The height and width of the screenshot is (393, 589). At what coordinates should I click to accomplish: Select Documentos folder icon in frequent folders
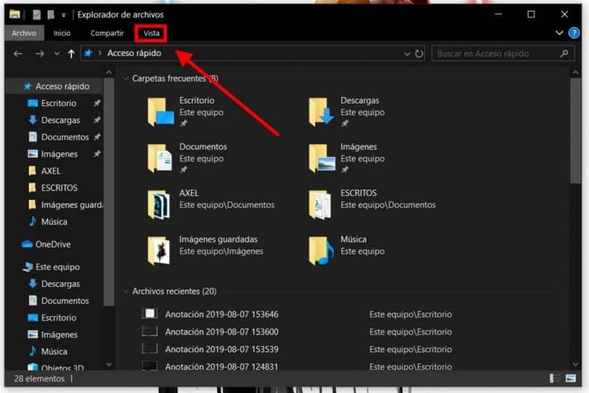click(159, 158)
